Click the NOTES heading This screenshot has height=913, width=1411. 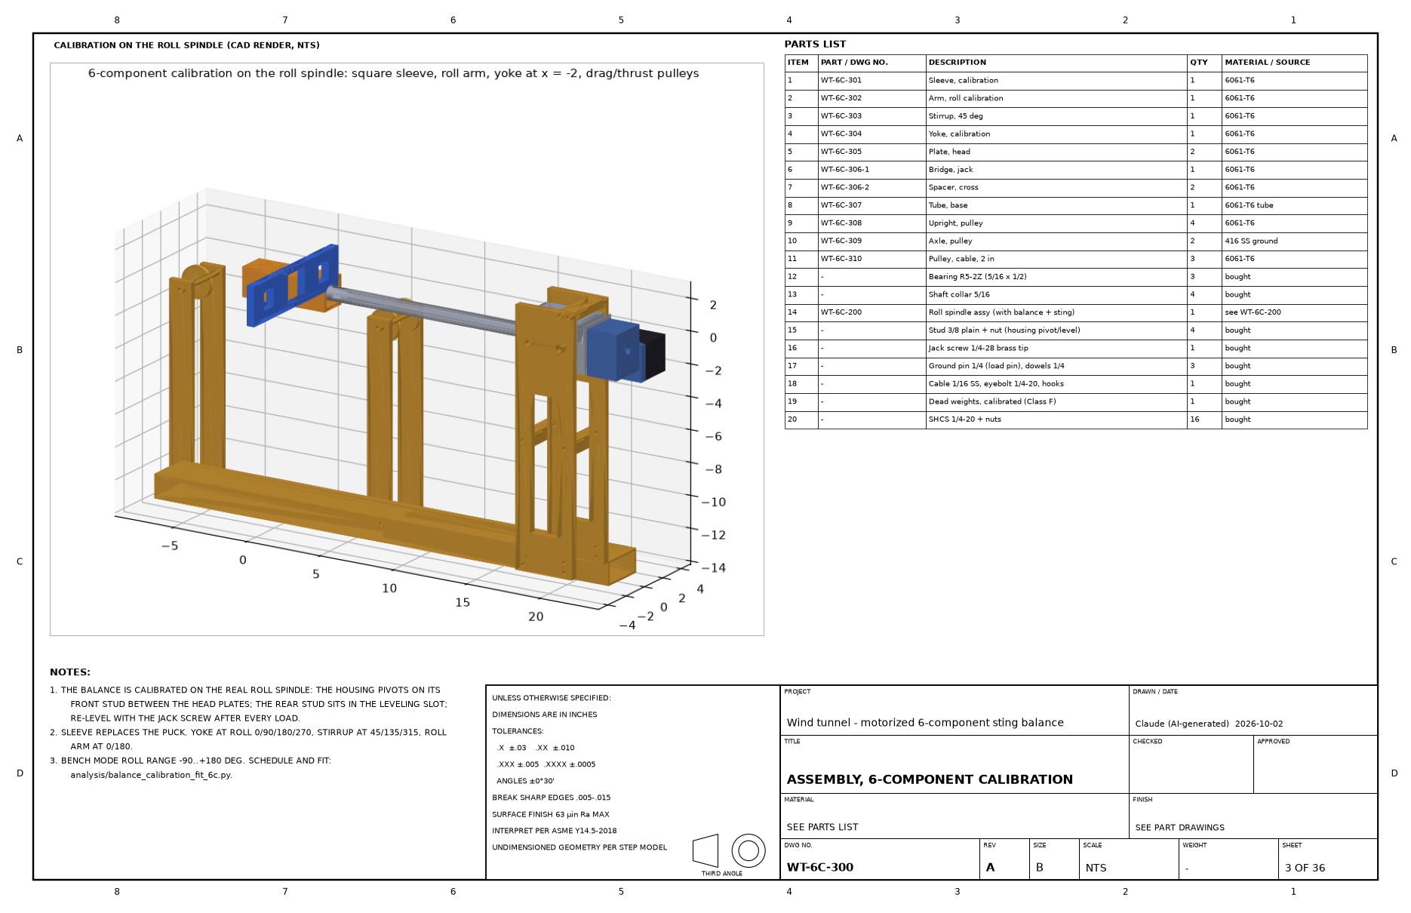click(70, 672)
